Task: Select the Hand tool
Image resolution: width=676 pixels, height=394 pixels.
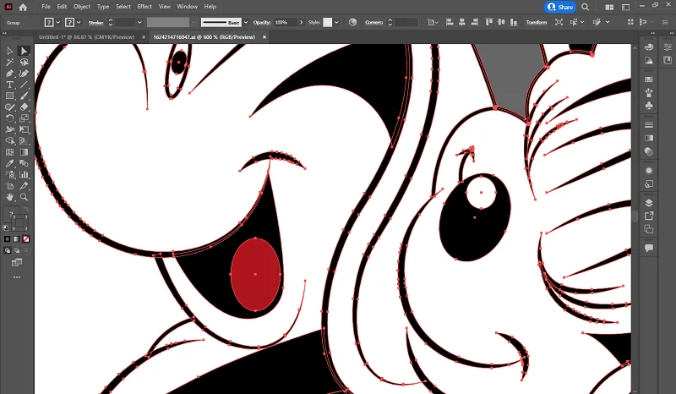Action: (9, 197)
